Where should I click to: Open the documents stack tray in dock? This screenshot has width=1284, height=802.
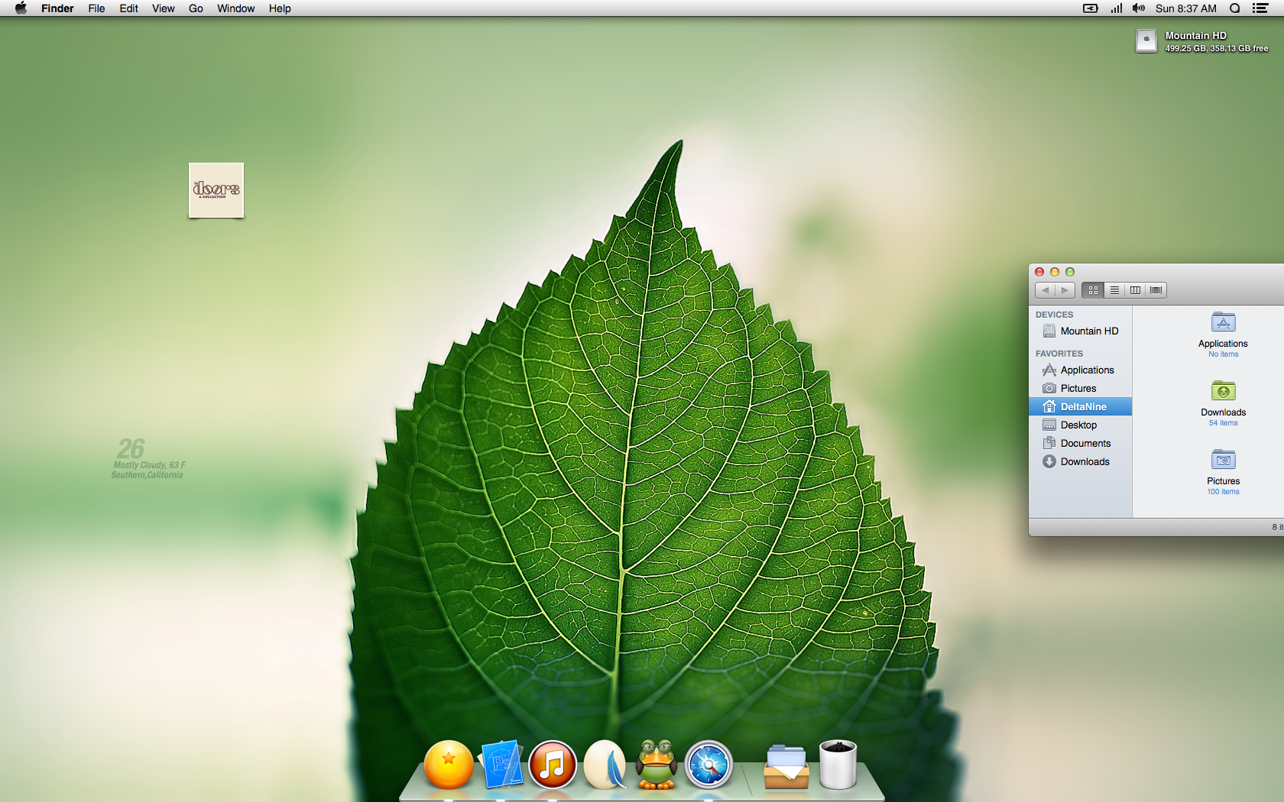tap(786, 766)
